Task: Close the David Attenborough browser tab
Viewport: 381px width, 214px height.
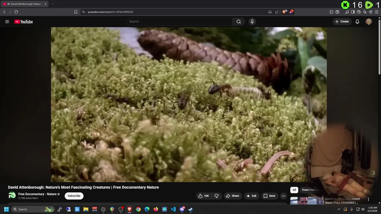Action: tap(45, 4)
